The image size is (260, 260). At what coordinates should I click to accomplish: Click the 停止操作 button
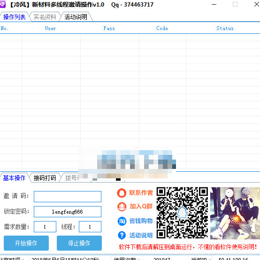tap(79, 243)
